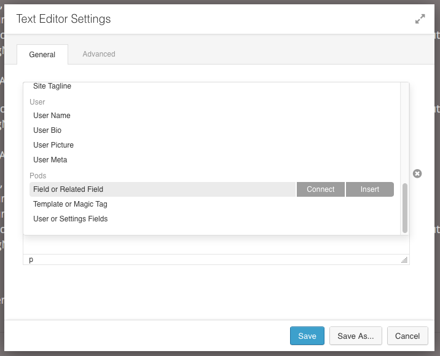Open the Save As... option
The width and height of the screenshot is (440, 356).
tap(356, 336)
